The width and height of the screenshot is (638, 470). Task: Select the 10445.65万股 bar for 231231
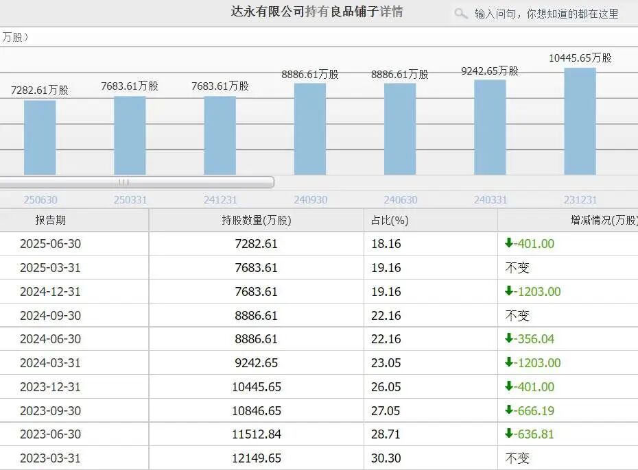(580, 121)
